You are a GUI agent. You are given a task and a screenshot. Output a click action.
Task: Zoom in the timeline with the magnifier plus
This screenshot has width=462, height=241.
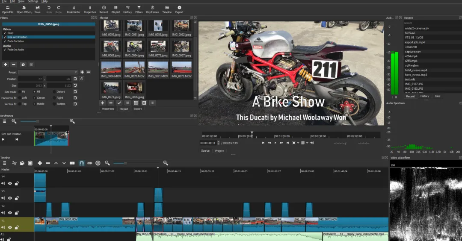point(166,163)
